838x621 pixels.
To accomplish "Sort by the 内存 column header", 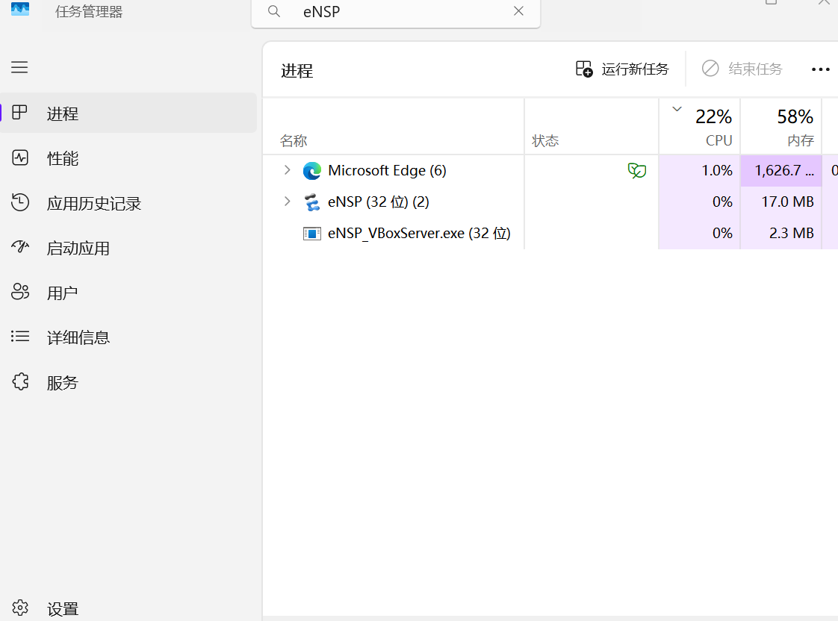I will click(781, 127).
